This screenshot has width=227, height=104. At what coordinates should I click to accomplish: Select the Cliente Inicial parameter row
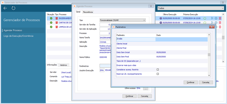(162, 44)
